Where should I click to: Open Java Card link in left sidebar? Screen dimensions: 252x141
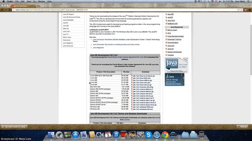coord(66,31)
